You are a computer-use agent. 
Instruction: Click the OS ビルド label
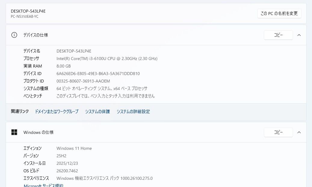[31, 171]
